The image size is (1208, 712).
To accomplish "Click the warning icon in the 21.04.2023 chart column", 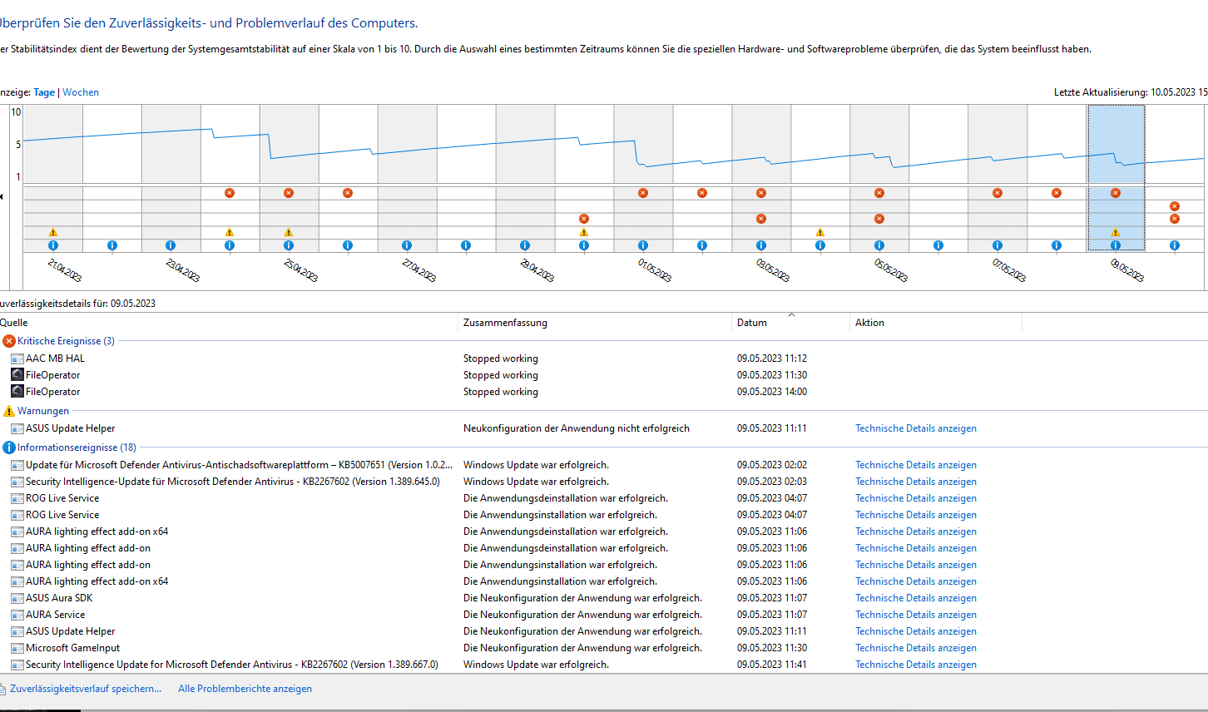I will point(53,233).
